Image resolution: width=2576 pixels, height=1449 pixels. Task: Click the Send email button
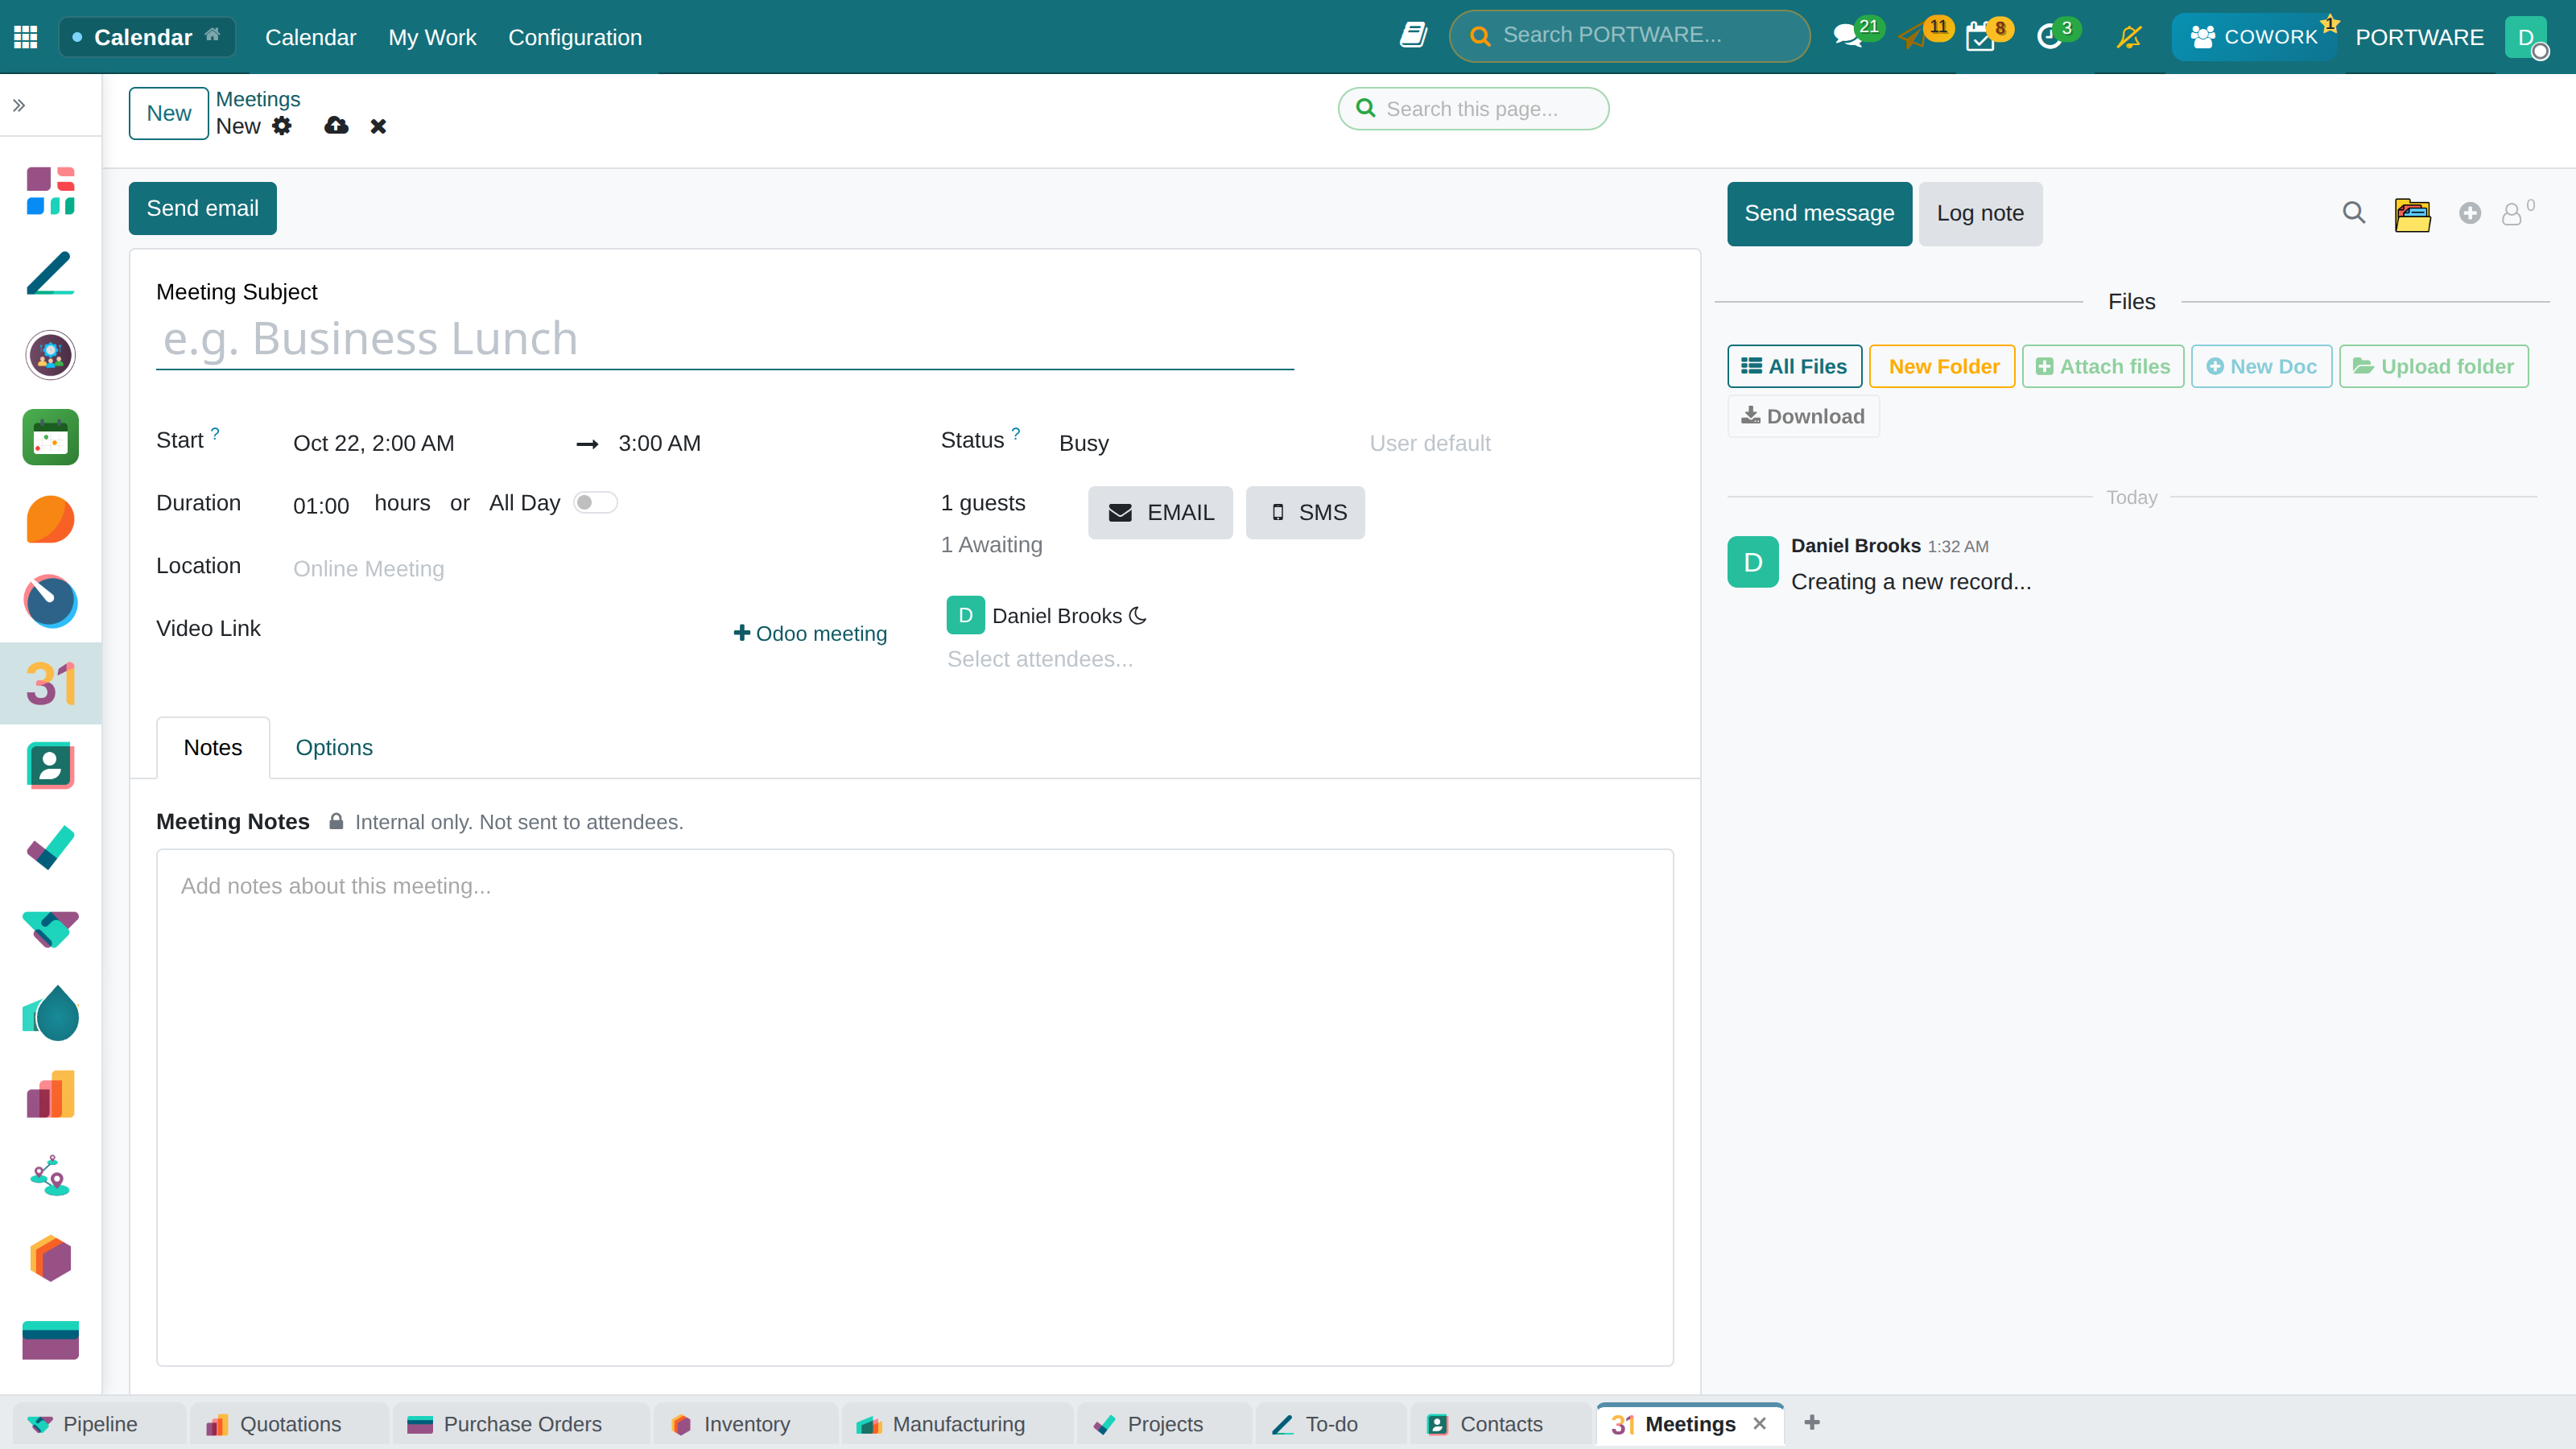202,208
